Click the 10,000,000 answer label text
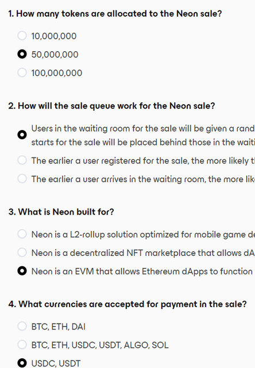Viewport: 255px width, 368px height. click(54, 36)
